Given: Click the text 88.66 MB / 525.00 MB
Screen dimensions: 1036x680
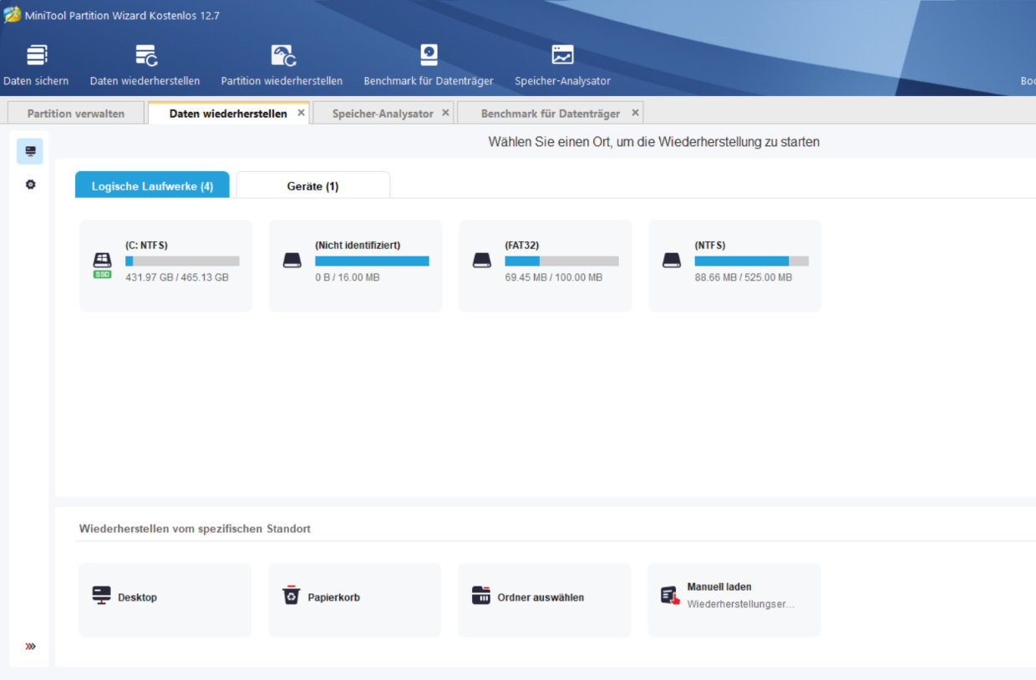Looking at the screenshot, I should click(x=744, y=277).
